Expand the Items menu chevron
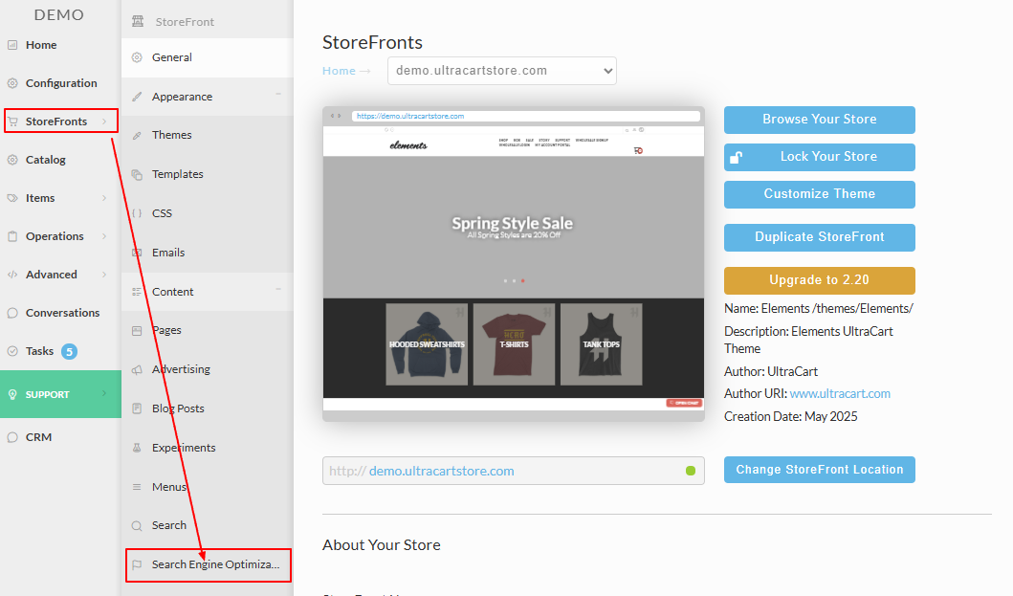The image size is (1013, 596). [x=104, y=198]
